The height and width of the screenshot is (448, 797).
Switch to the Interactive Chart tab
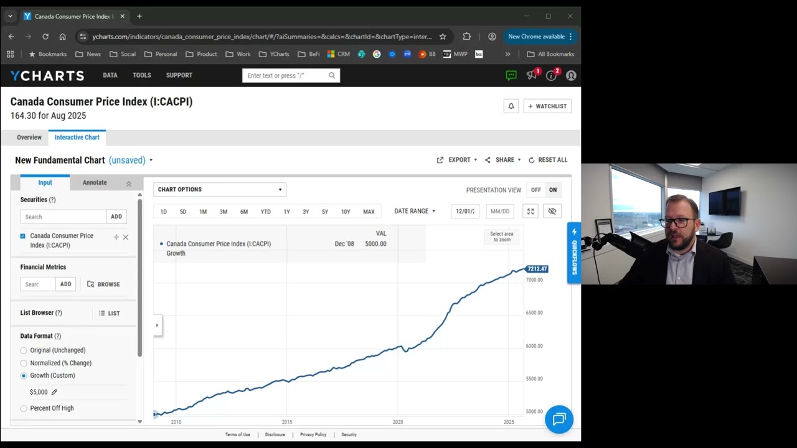77,138
